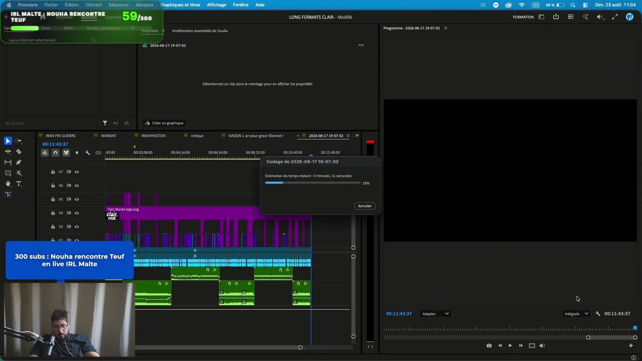Add a marker in the timeline

tap(77, 152)
